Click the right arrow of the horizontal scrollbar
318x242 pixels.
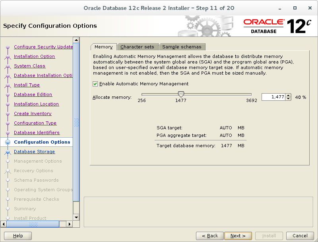pyautogui.click(x=69, y=224)
